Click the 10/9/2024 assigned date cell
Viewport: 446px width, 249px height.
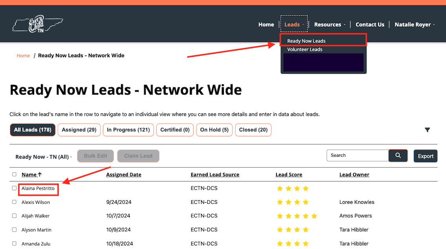pos(118,230)
